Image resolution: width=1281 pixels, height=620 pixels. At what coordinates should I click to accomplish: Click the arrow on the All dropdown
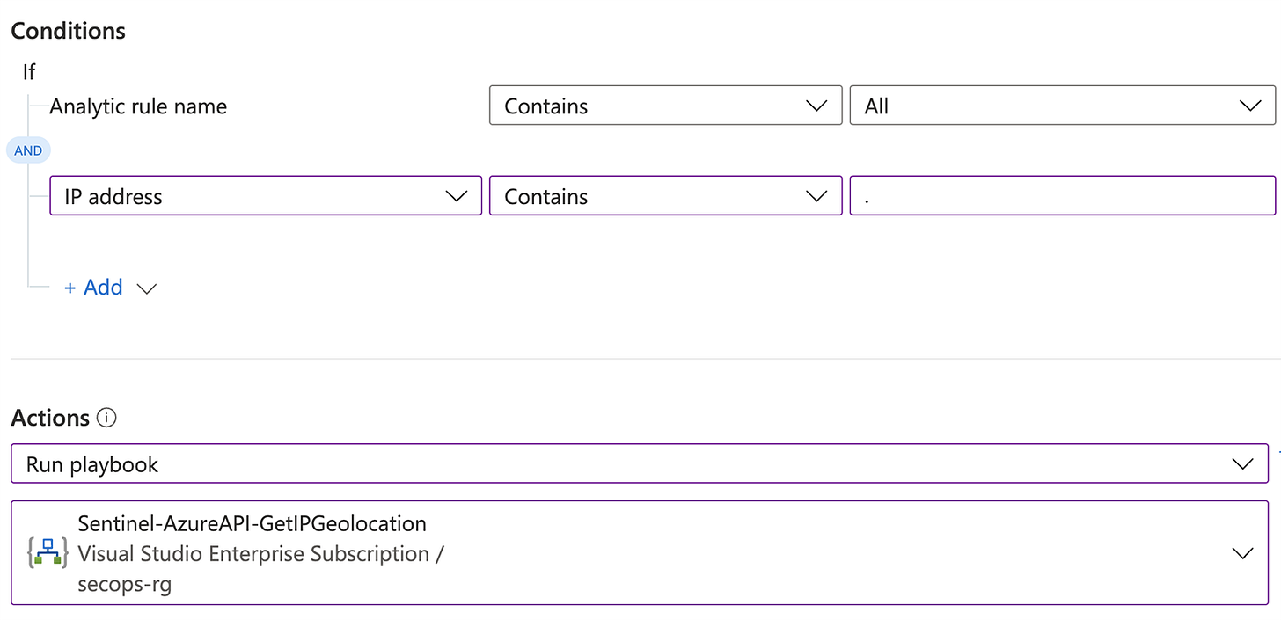click(x=1249, y=106)
